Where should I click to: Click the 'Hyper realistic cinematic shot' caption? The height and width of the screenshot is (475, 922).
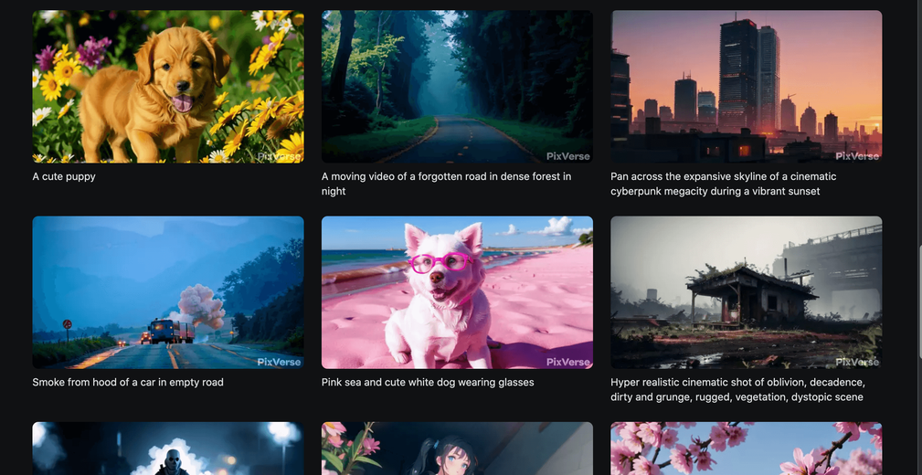(x=737, y=390)
